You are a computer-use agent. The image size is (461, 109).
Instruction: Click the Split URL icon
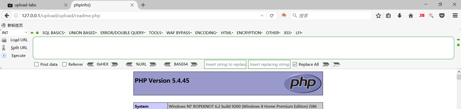4,48
